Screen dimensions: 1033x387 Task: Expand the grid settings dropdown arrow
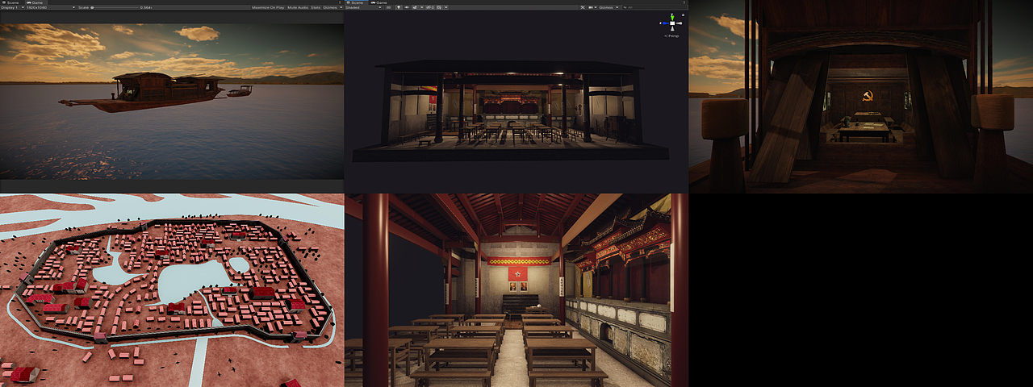coord(446,7)
